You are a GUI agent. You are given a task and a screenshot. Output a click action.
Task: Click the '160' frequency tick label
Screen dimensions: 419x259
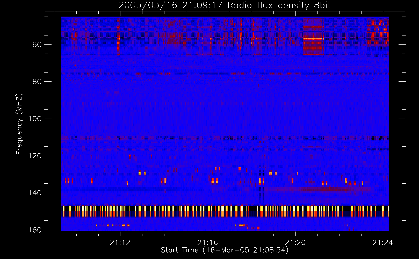35,230
